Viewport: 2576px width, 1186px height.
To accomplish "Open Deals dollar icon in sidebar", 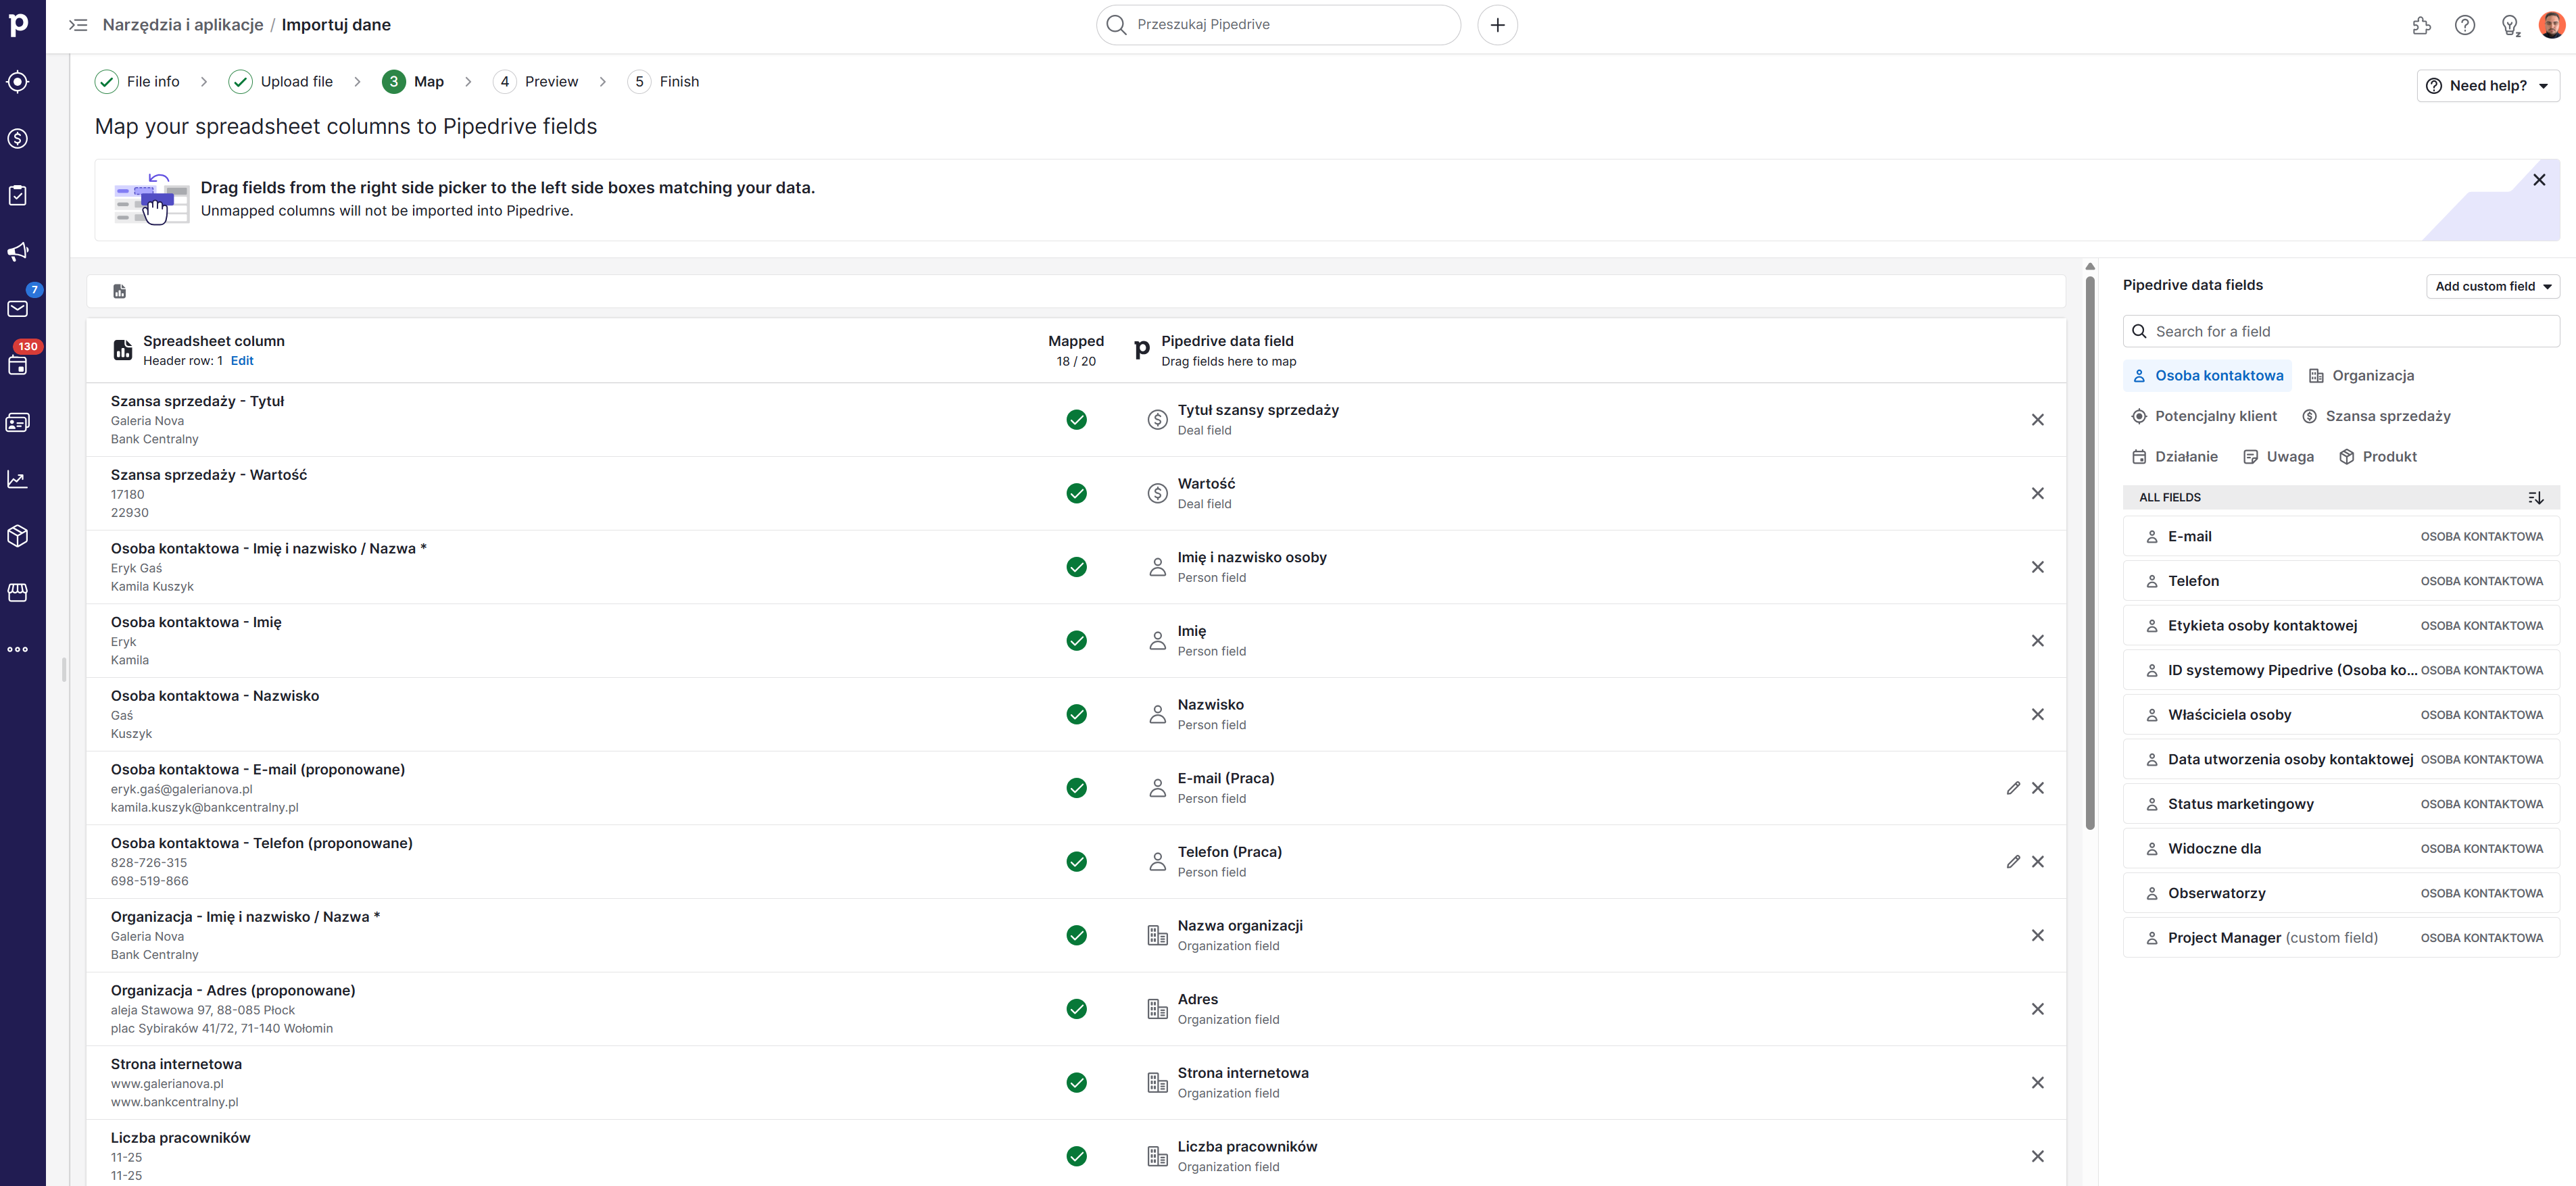I will coord(18,139).
